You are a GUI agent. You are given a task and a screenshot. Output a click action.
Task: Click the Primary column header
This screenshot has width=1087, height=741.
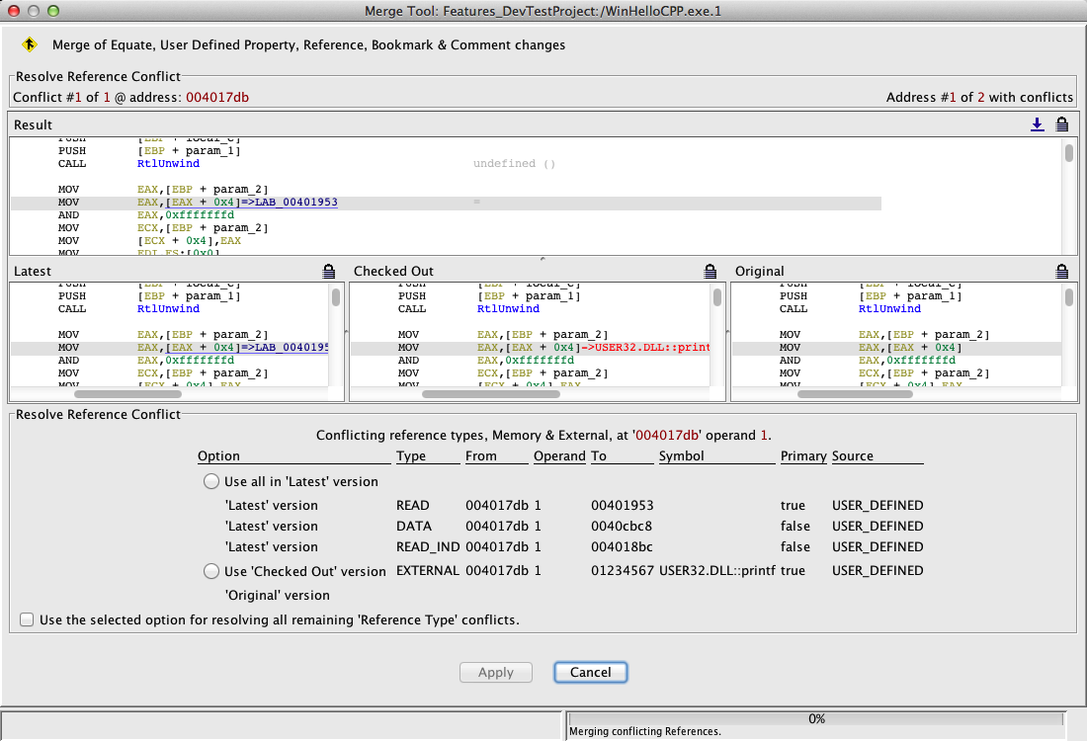[x=802, y=456]
